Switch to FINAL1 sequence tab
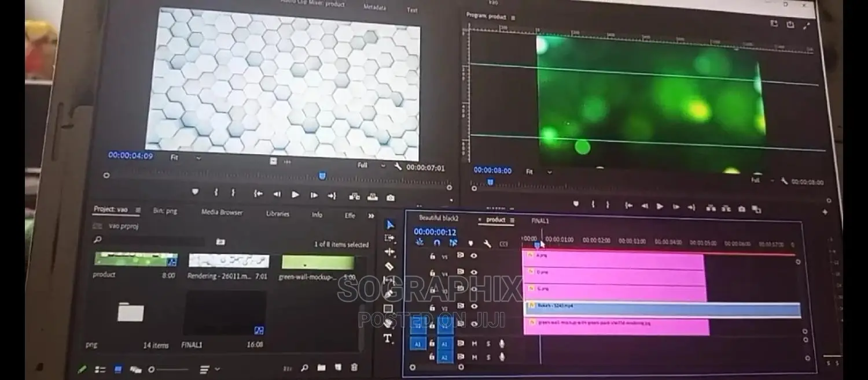 pyautogui.click(x=540, y=221)
